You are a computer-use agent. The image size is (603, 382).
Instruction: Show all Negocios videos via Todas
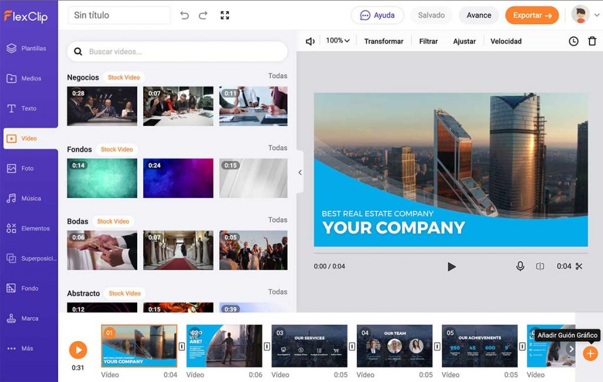click(x=277, y=76)
